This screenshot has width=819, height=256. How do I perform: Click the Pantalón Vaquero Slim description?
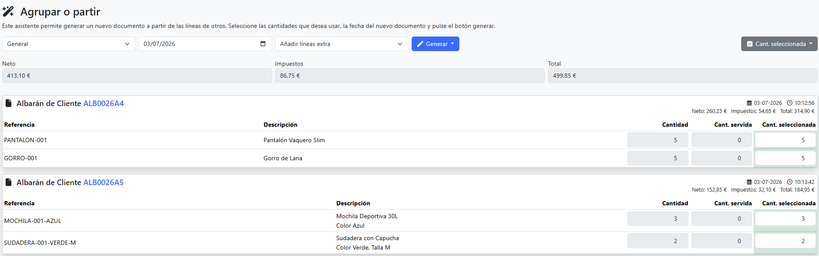(294, 140)
